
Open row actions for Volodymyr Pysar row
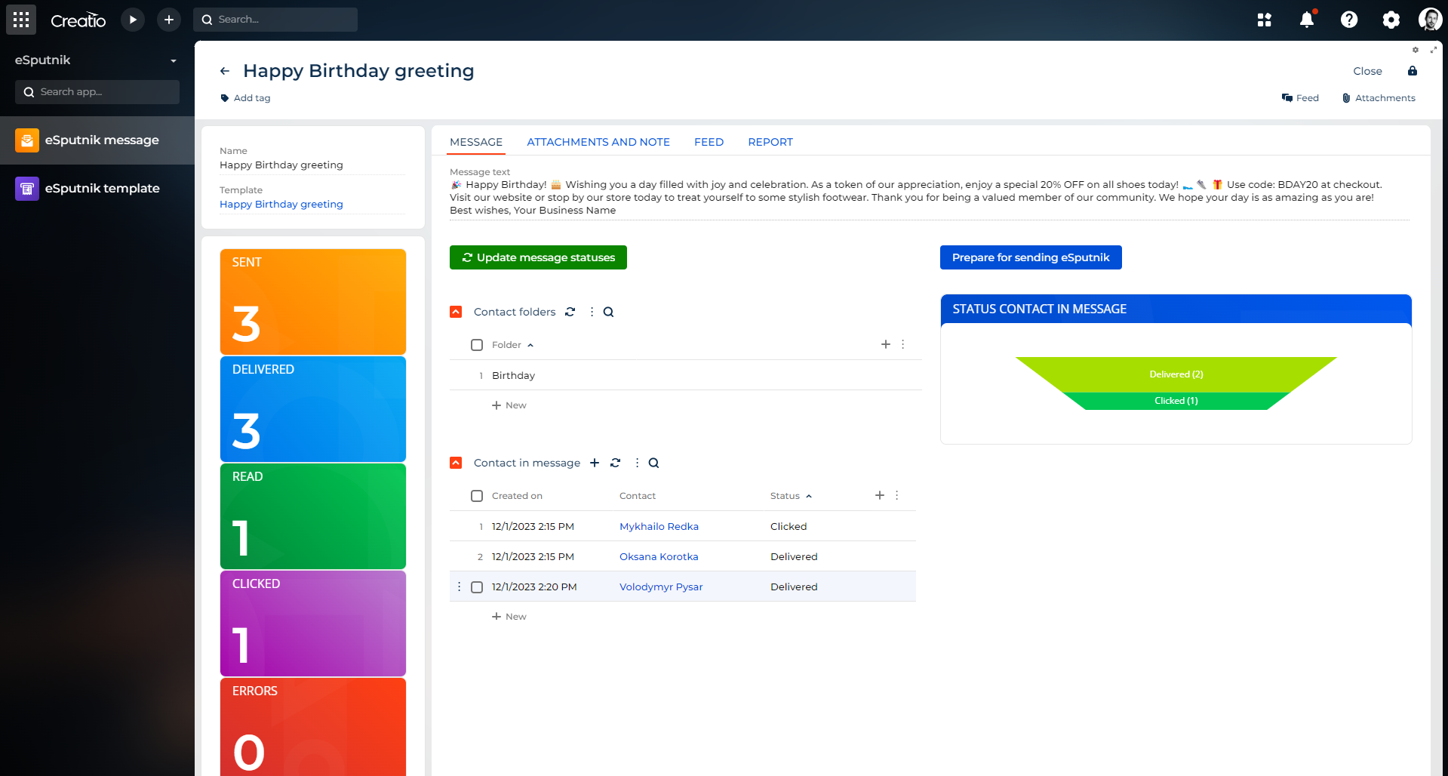459,587
